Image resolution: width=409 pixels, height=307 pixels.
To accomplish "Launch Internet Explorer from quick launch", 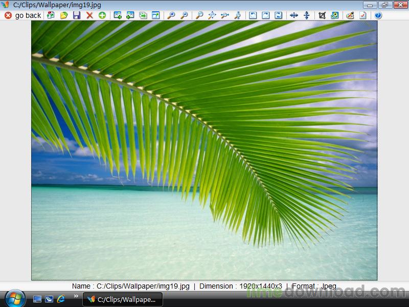I will [61, 299].
